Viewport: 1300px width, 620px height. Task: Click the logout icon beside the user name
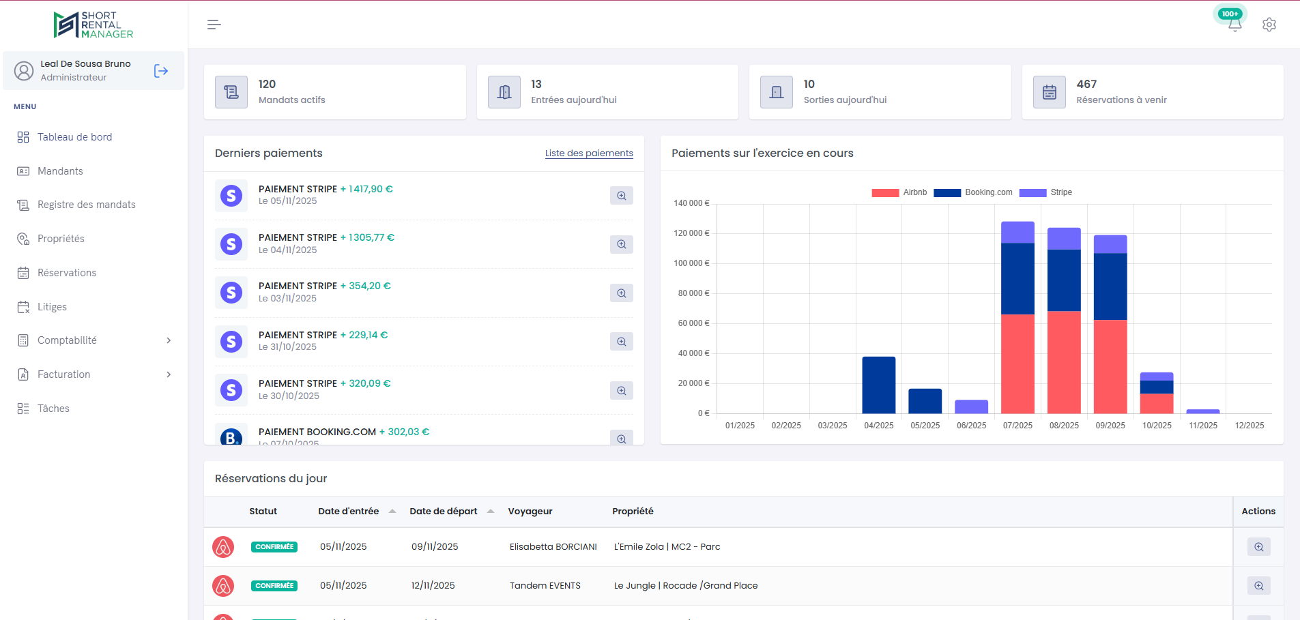click(161, 71)
